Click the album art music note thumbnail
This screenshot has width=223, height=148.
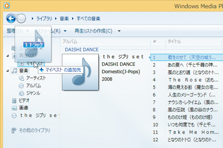click(80, 72)
